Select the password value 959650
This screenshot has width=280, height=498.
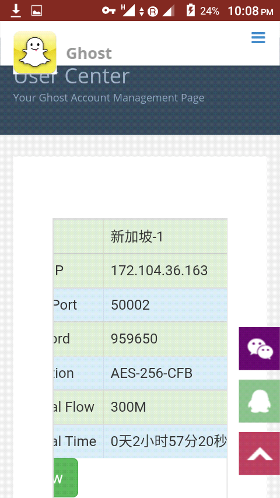pos(134,339)
